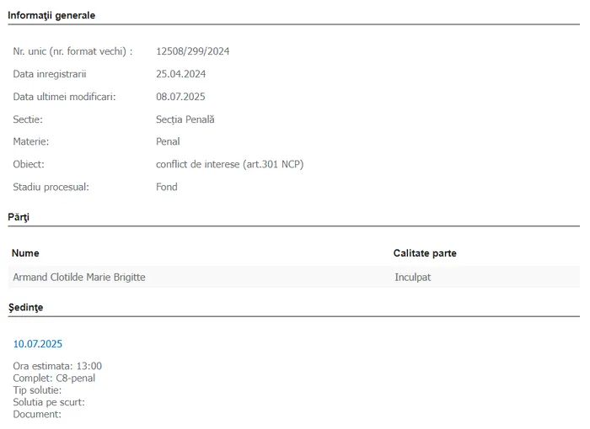The width and height of the screenshot is (590, 429).
Task: Click the Tip solutie label
Action: [x=37, y=390]
